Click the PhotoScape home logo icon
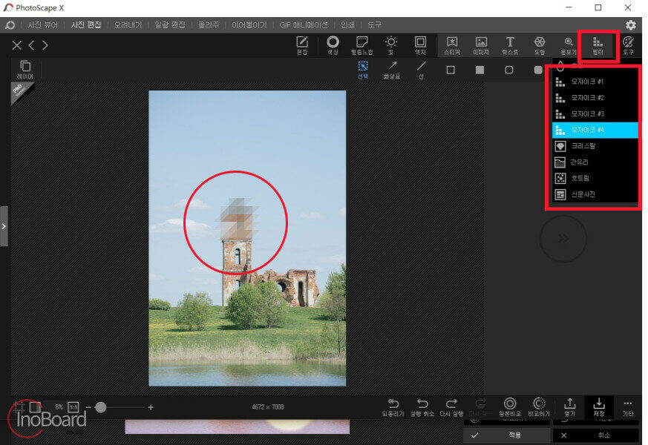This screenshot has width=648, height=445. 10,25
